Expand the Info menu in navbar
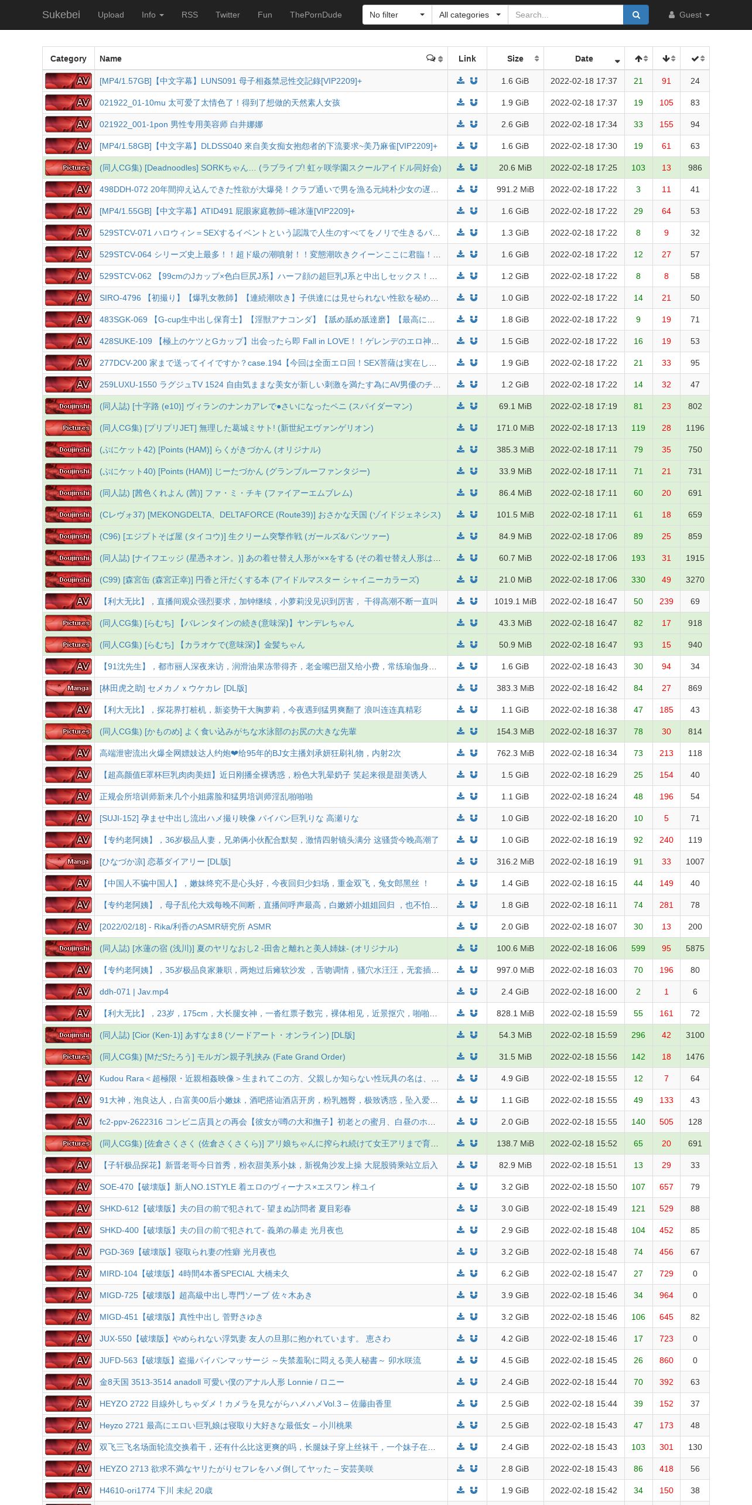The height and width of the screenshot is (1505, 752). (x=152, y=15)
